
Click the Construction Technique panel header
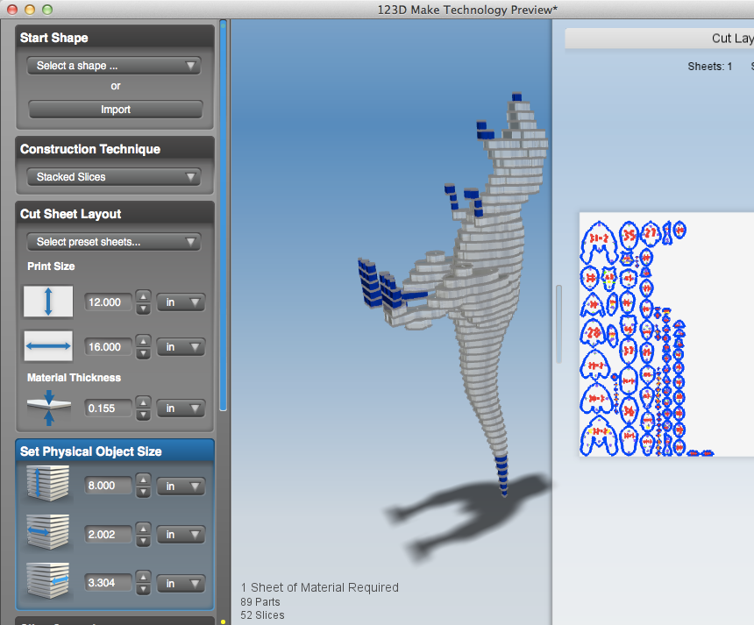click(115, 149)
